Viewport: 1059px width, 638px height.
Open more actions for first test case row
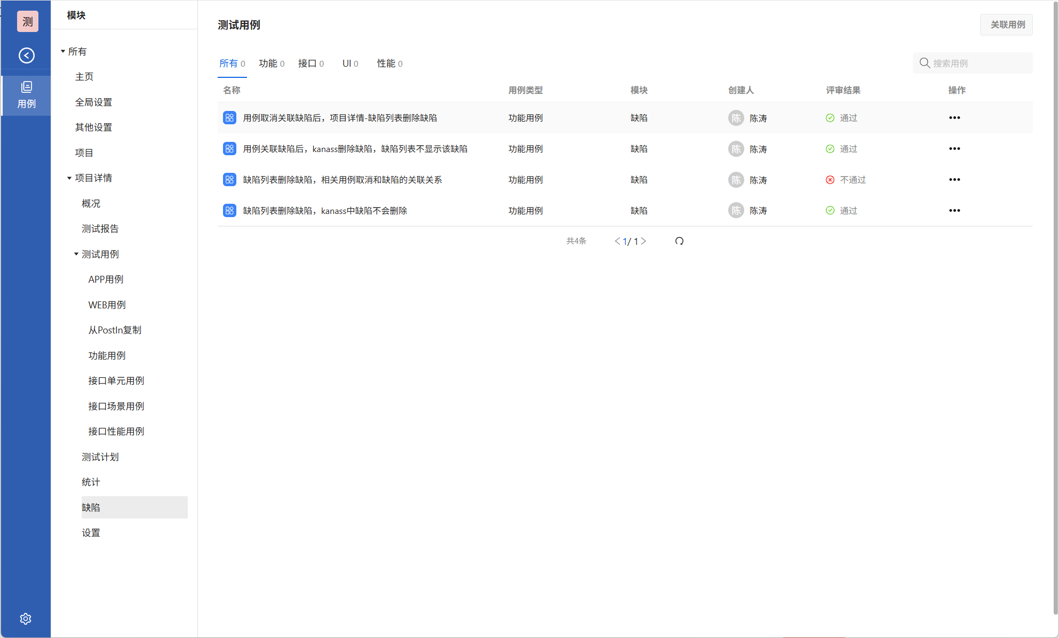click(954, 118)
